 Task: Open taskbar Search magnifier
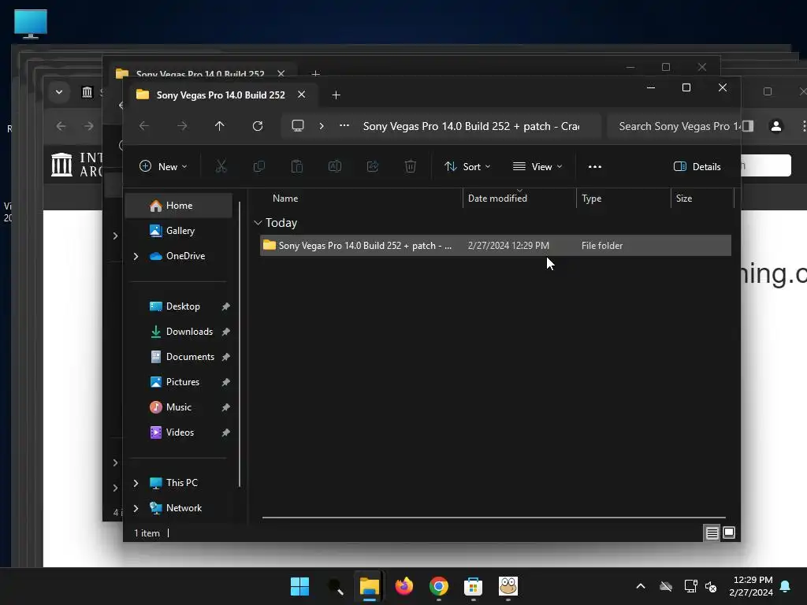coord(335,586)
